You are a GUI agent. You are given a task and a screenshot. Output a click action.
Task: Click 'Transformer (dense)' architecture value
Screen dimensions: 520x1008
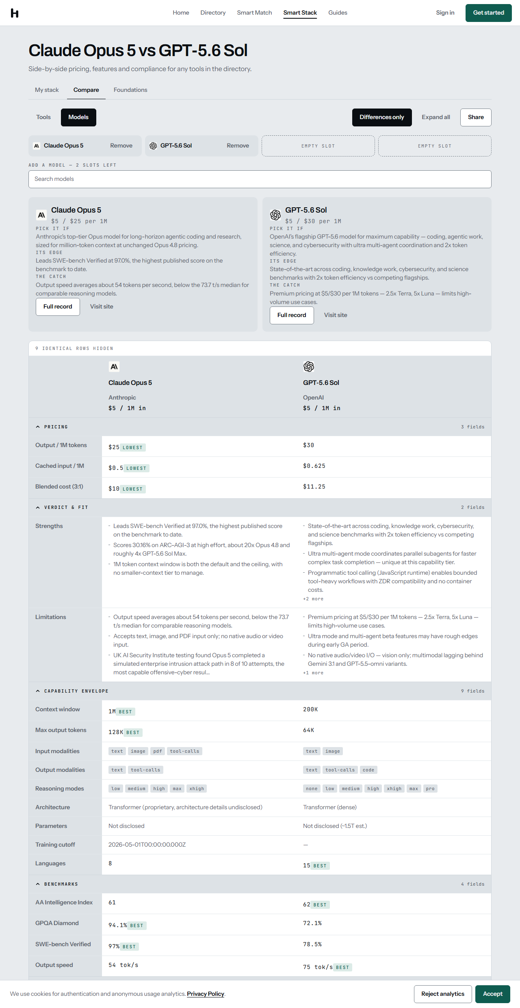[330, 807]
